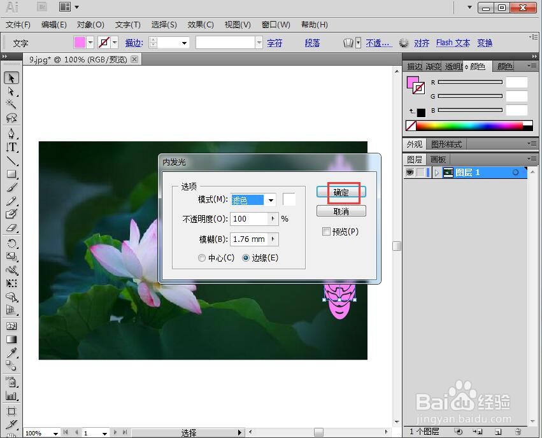Close the 9.jpg document tab

click(134, 59)
